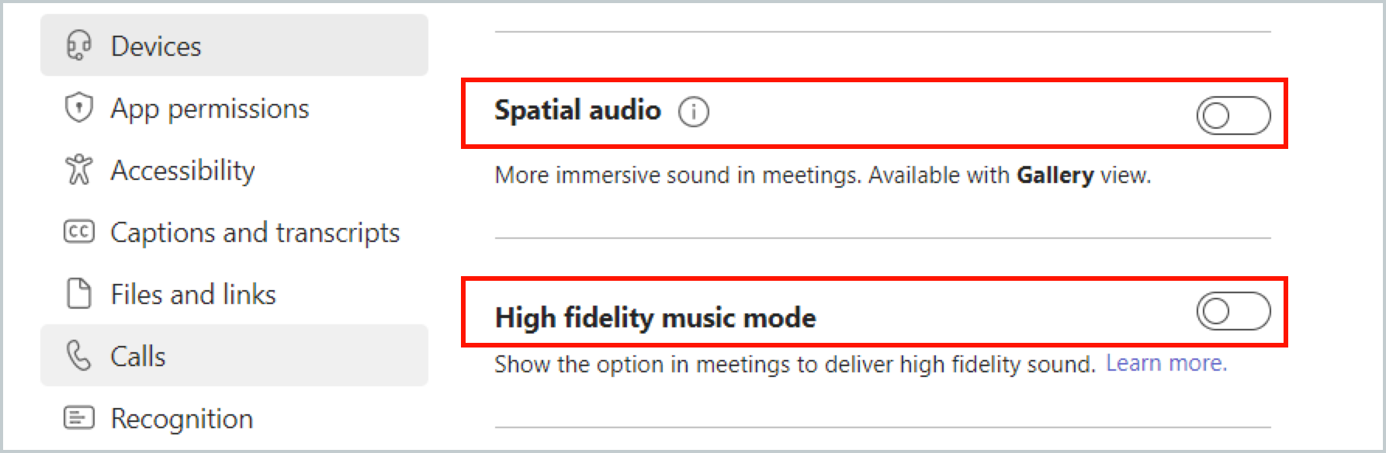
Task: Click the High fidelity music mode label
Action: point(655,317)
